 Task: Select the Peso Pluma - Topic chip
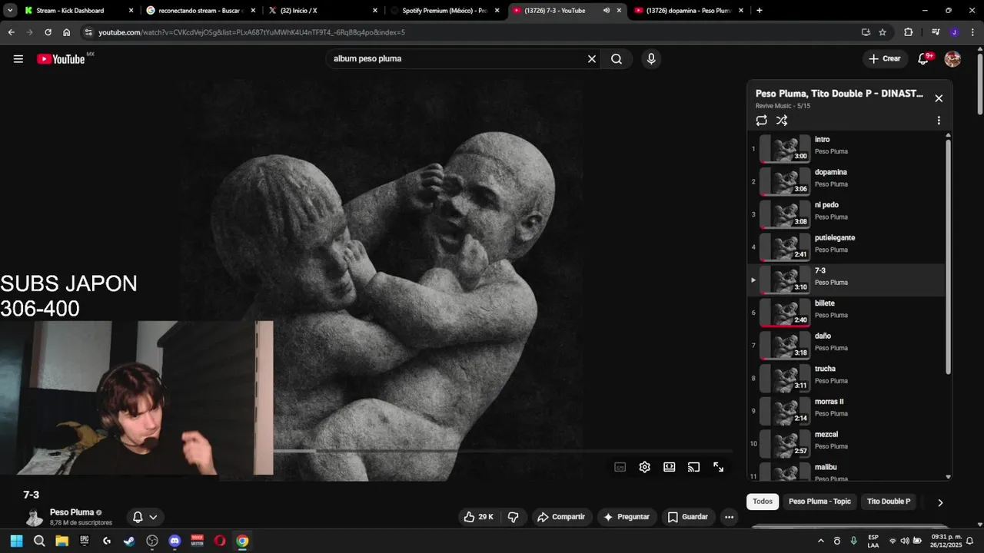coord(819,502)
